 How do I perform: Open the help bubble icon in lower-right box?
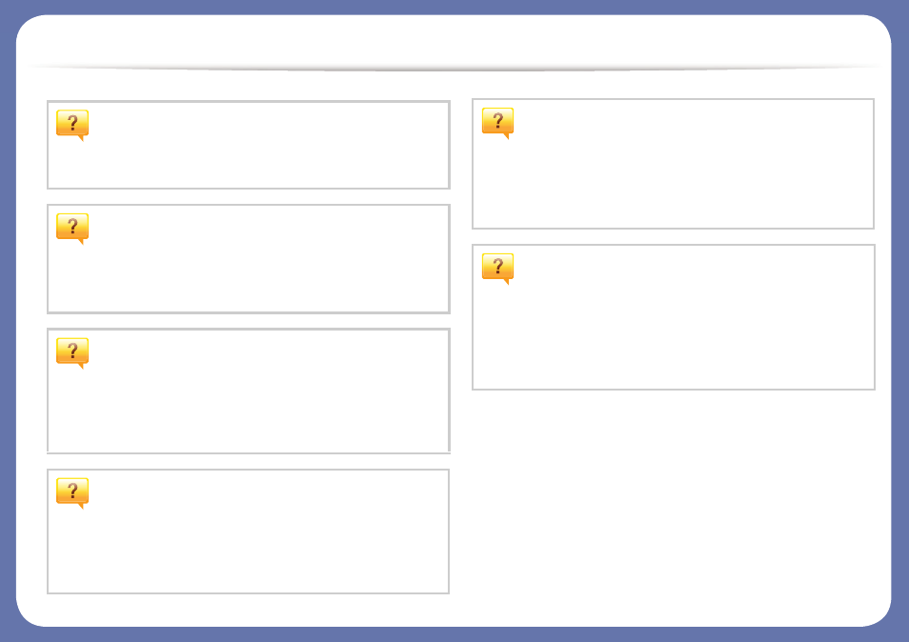[x=498, y=269]
